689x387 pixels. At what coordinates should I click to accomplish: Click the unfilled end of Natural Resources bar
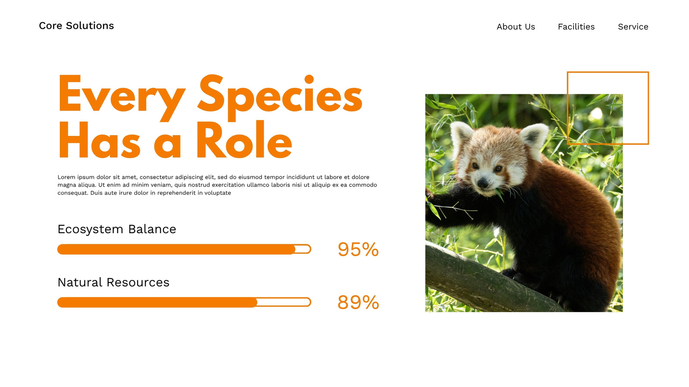click(284, 302)
